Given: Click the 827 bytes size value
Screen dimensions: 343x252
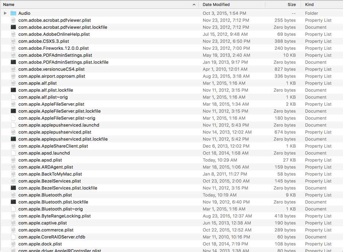Looking at the screenshot, I should tap(285, 69).
